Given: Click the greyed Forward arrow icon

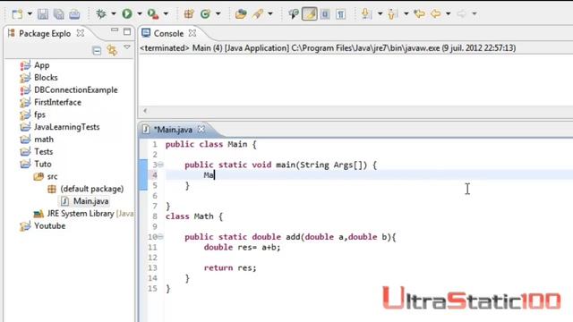Looking at the screenshot, I should point(462,14).
